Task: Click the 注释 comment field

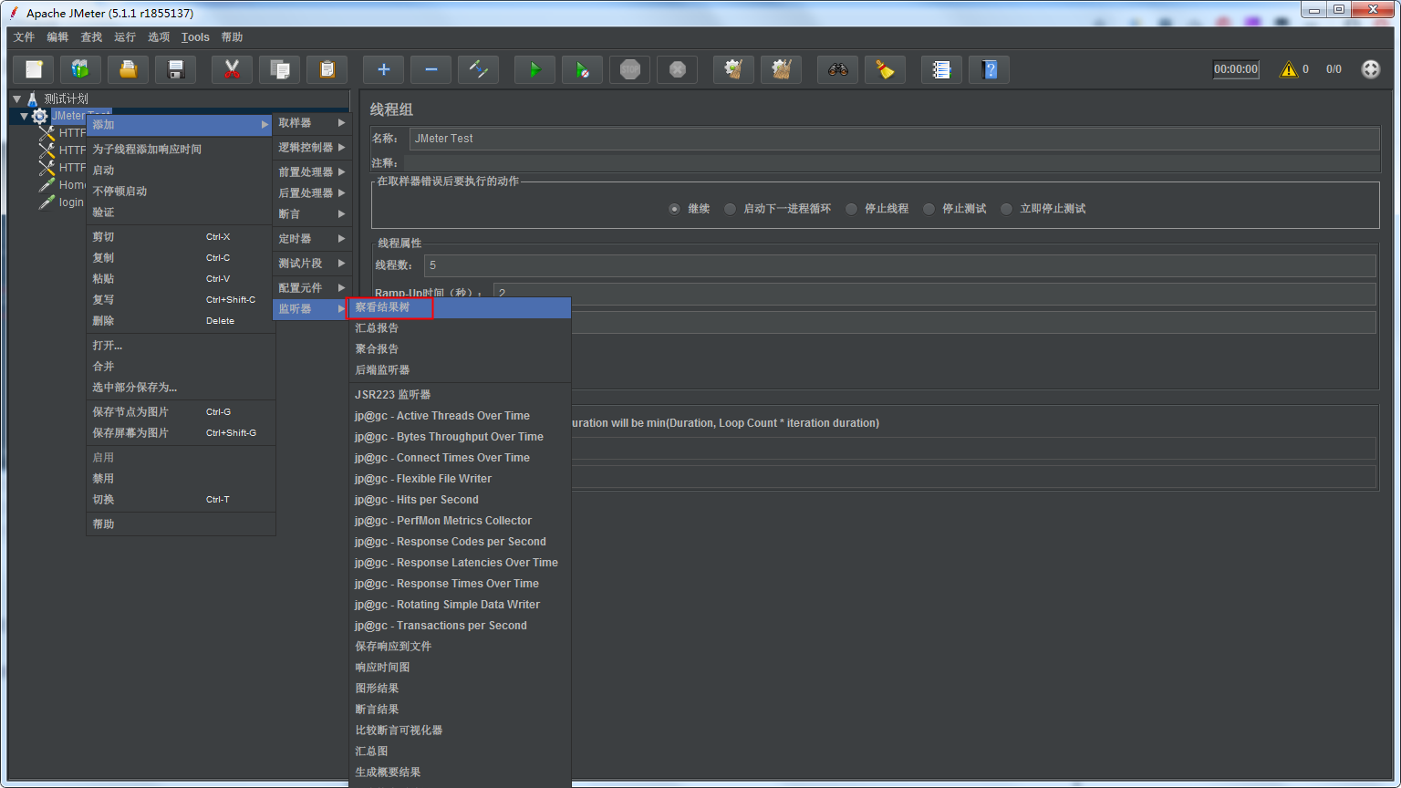Action: (x=892, y=162)
